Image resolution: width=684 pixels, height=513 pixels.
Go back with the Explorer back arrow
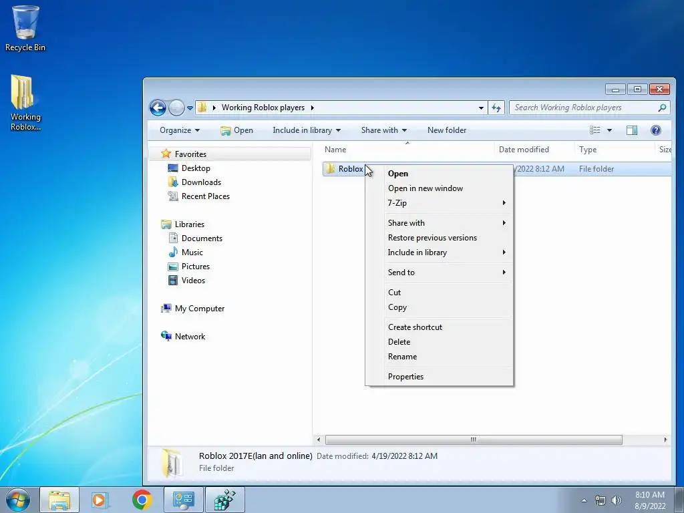pyautogui.click(x=158, y=108)
